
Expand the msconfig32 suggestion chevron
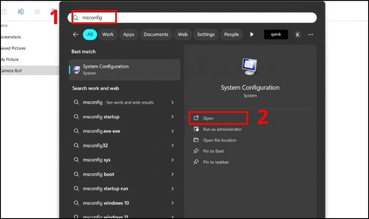pyautogui.click(x=172, y=145)
